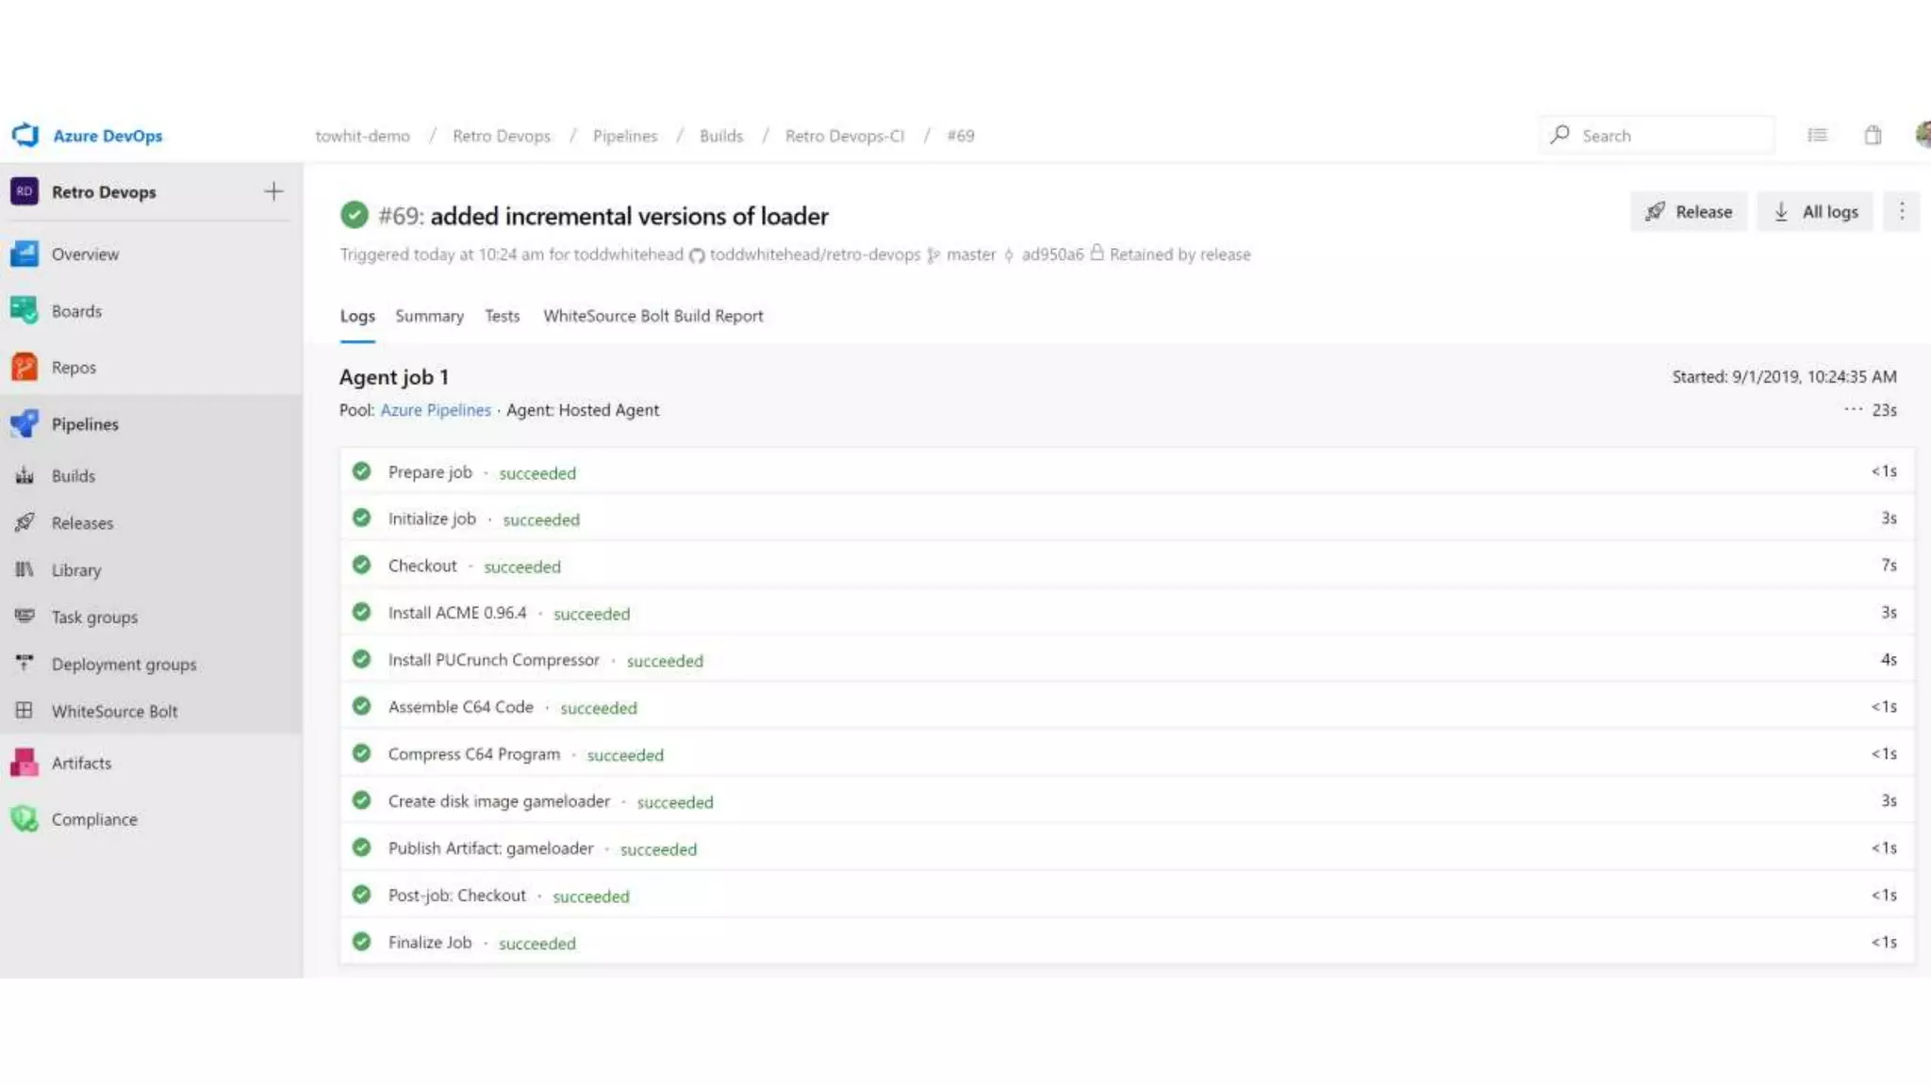Image resolution: width=1931 pixels, height=1086 pixels.
Task: Open the Artifacts section icon
Action: (25, 763)
